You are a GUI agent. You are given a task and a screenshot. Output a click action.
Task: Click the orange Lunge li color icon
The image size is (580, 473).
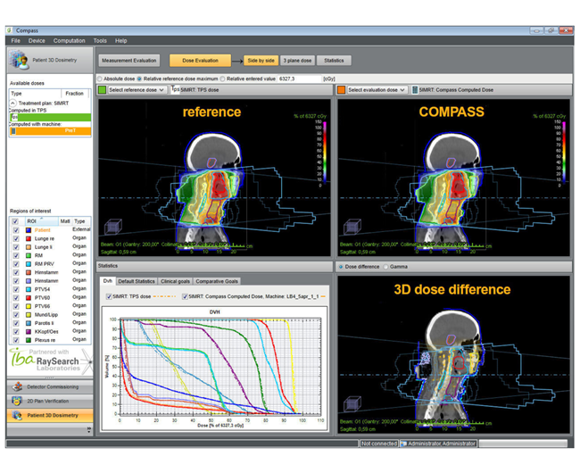click(29, 247)
